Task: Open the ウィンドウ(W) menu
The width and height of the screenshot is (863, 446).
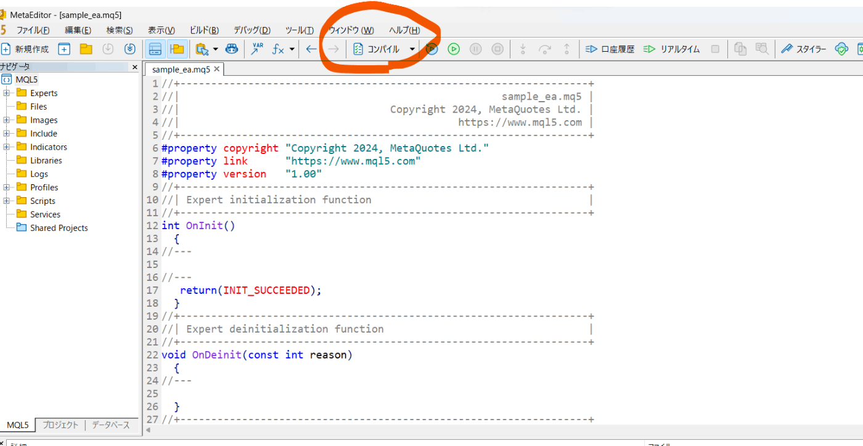Action: pyautogui.click(x=351, y=30)
